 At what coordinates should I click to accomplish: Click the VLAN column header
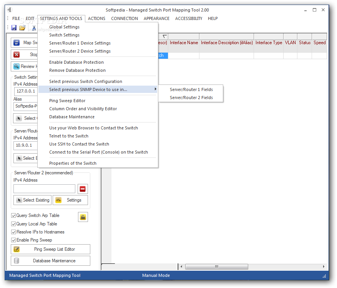(x=291, y=43)
